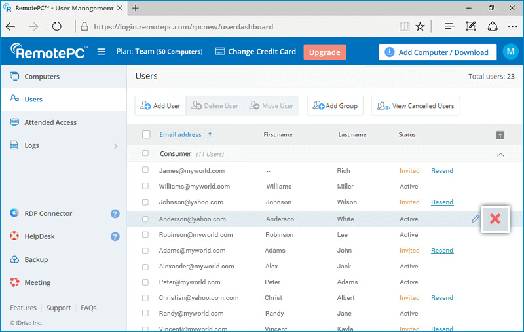
Task: Select all users checkbox in header
Action: tap(146, 135)
